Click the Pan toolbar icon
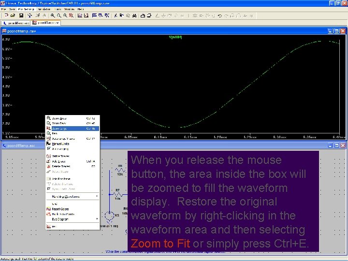 [59, 15]
